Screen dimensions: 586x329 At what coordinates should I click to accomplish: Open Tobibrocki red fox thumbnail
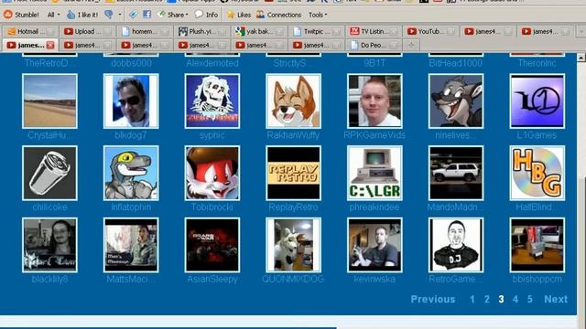point(212,173)
